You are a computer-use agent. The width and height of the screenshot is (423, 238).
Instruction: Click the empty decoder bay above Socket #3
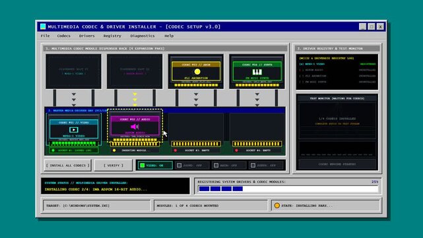(196, 126)
